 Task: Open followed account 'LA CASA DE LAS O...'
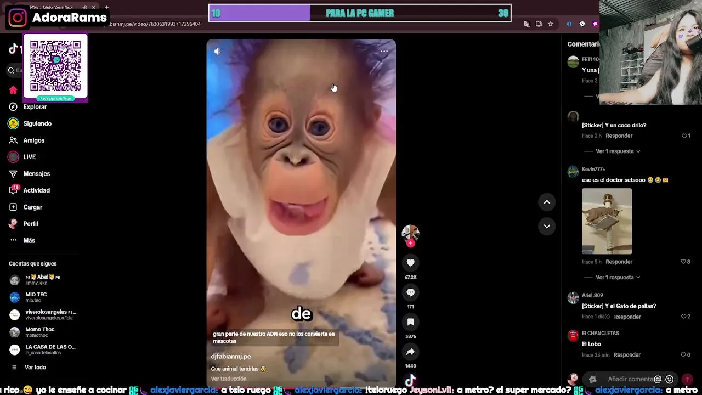point(44,350)
